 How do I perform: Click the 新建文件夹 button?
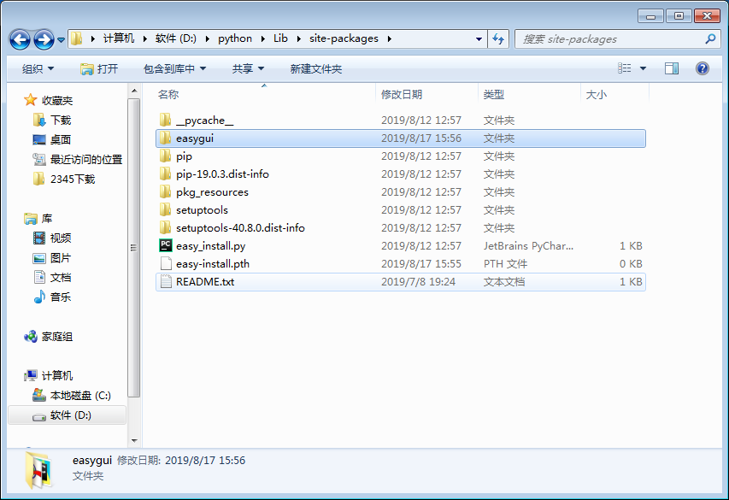click(x=315, y=68)
